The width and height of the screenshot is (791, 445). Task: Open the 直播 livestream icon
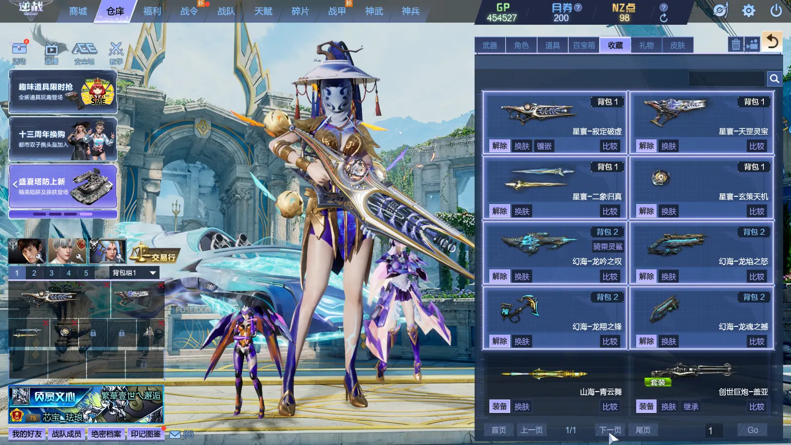click(x=51, y=52)
